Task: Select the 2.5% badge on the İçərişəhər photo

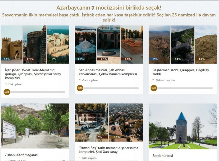Action: [x=6, y=59]
